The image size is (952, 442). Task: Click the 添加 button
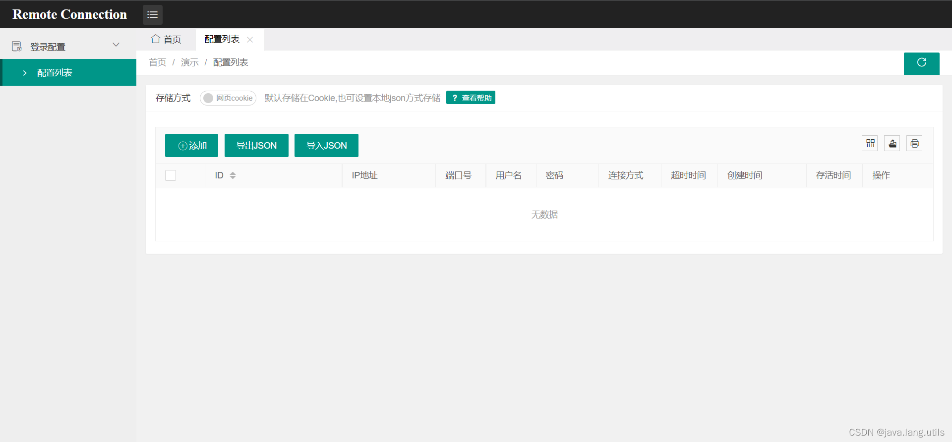[191, 146]
